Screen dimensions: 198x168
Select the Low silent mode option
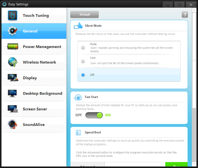click(83, 61)
